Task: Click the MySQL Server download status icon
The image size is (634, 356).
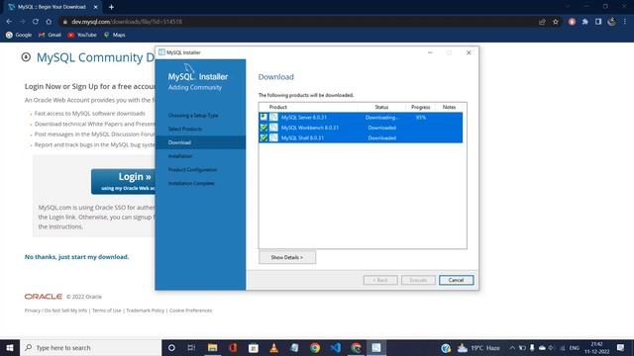Action: tap(264, 117)
